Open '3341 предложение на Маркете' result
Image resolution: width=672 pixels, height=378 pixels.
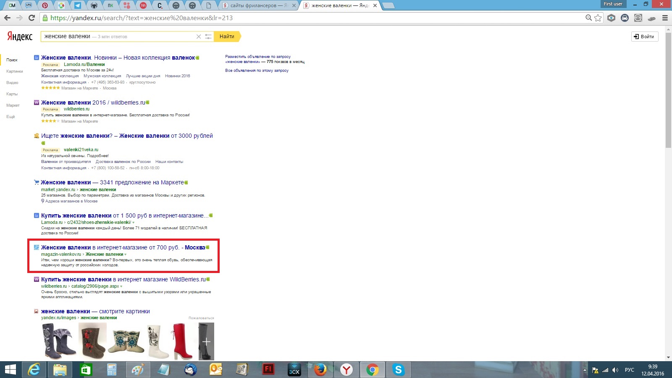(112, 182)
